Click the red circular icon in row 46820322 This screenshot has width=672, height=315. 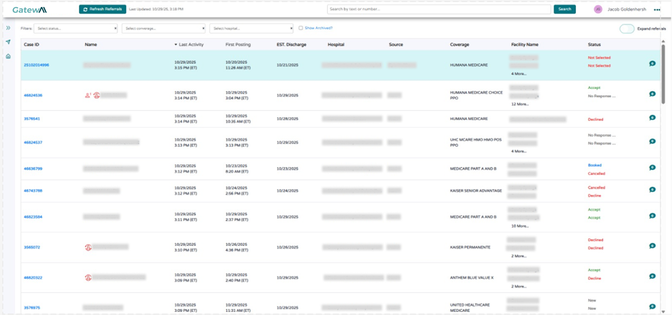tap(88, 278)
